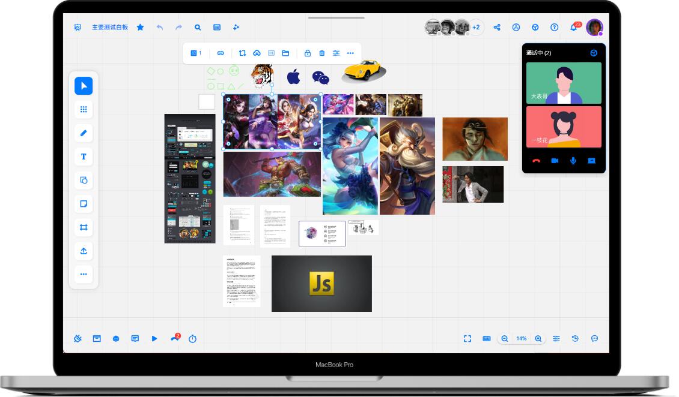Open notifications bell with 23 badge

[573, 28]
